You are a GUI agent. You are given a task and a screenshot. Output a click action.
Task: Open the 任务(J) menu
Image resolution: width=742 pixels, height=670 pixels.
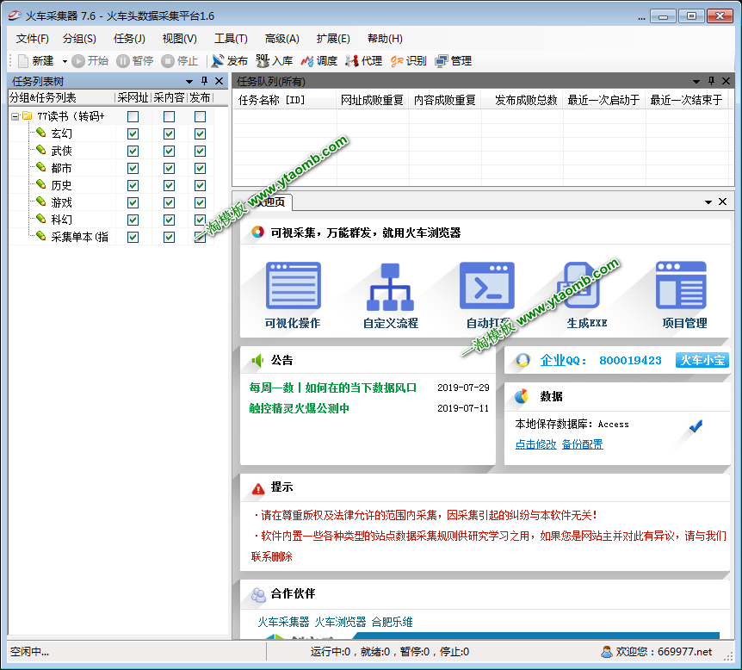coord(129,39)
